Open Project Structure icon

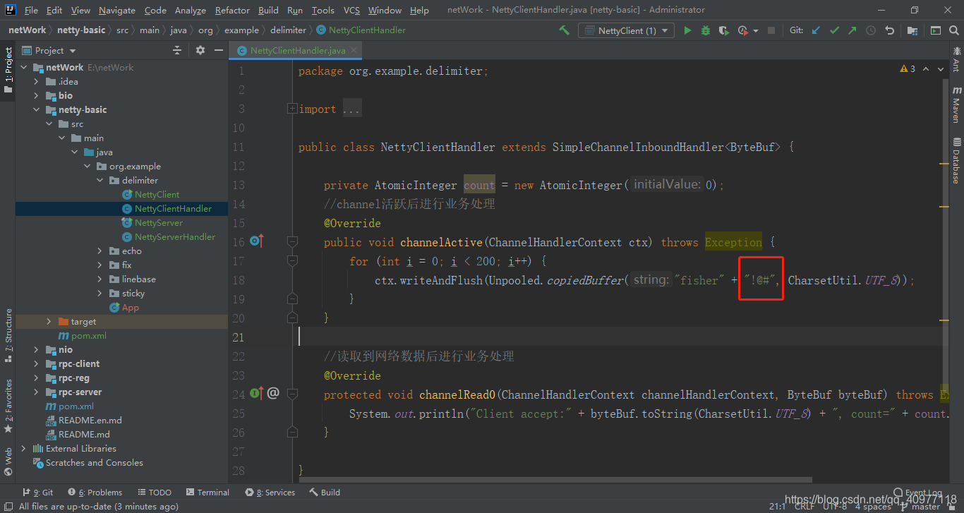[x=912, y=30]
